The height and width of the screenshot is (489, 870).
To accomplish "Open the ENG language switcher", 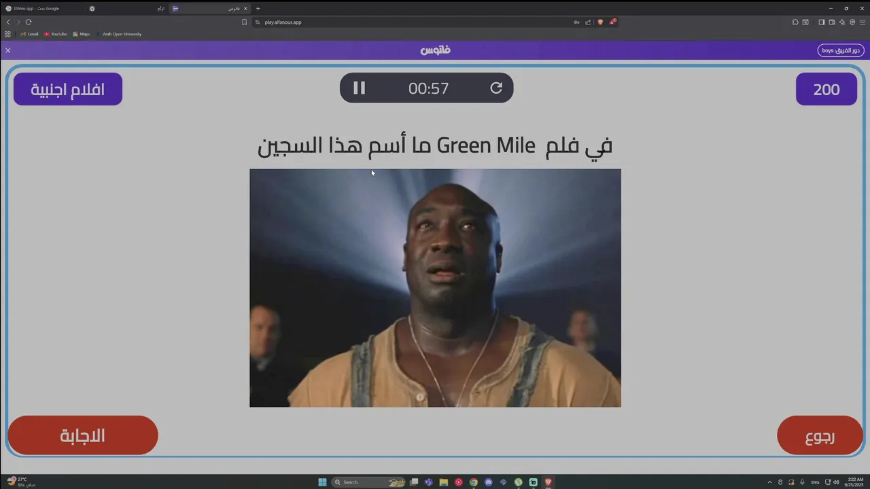I will [x=815, y=482].
